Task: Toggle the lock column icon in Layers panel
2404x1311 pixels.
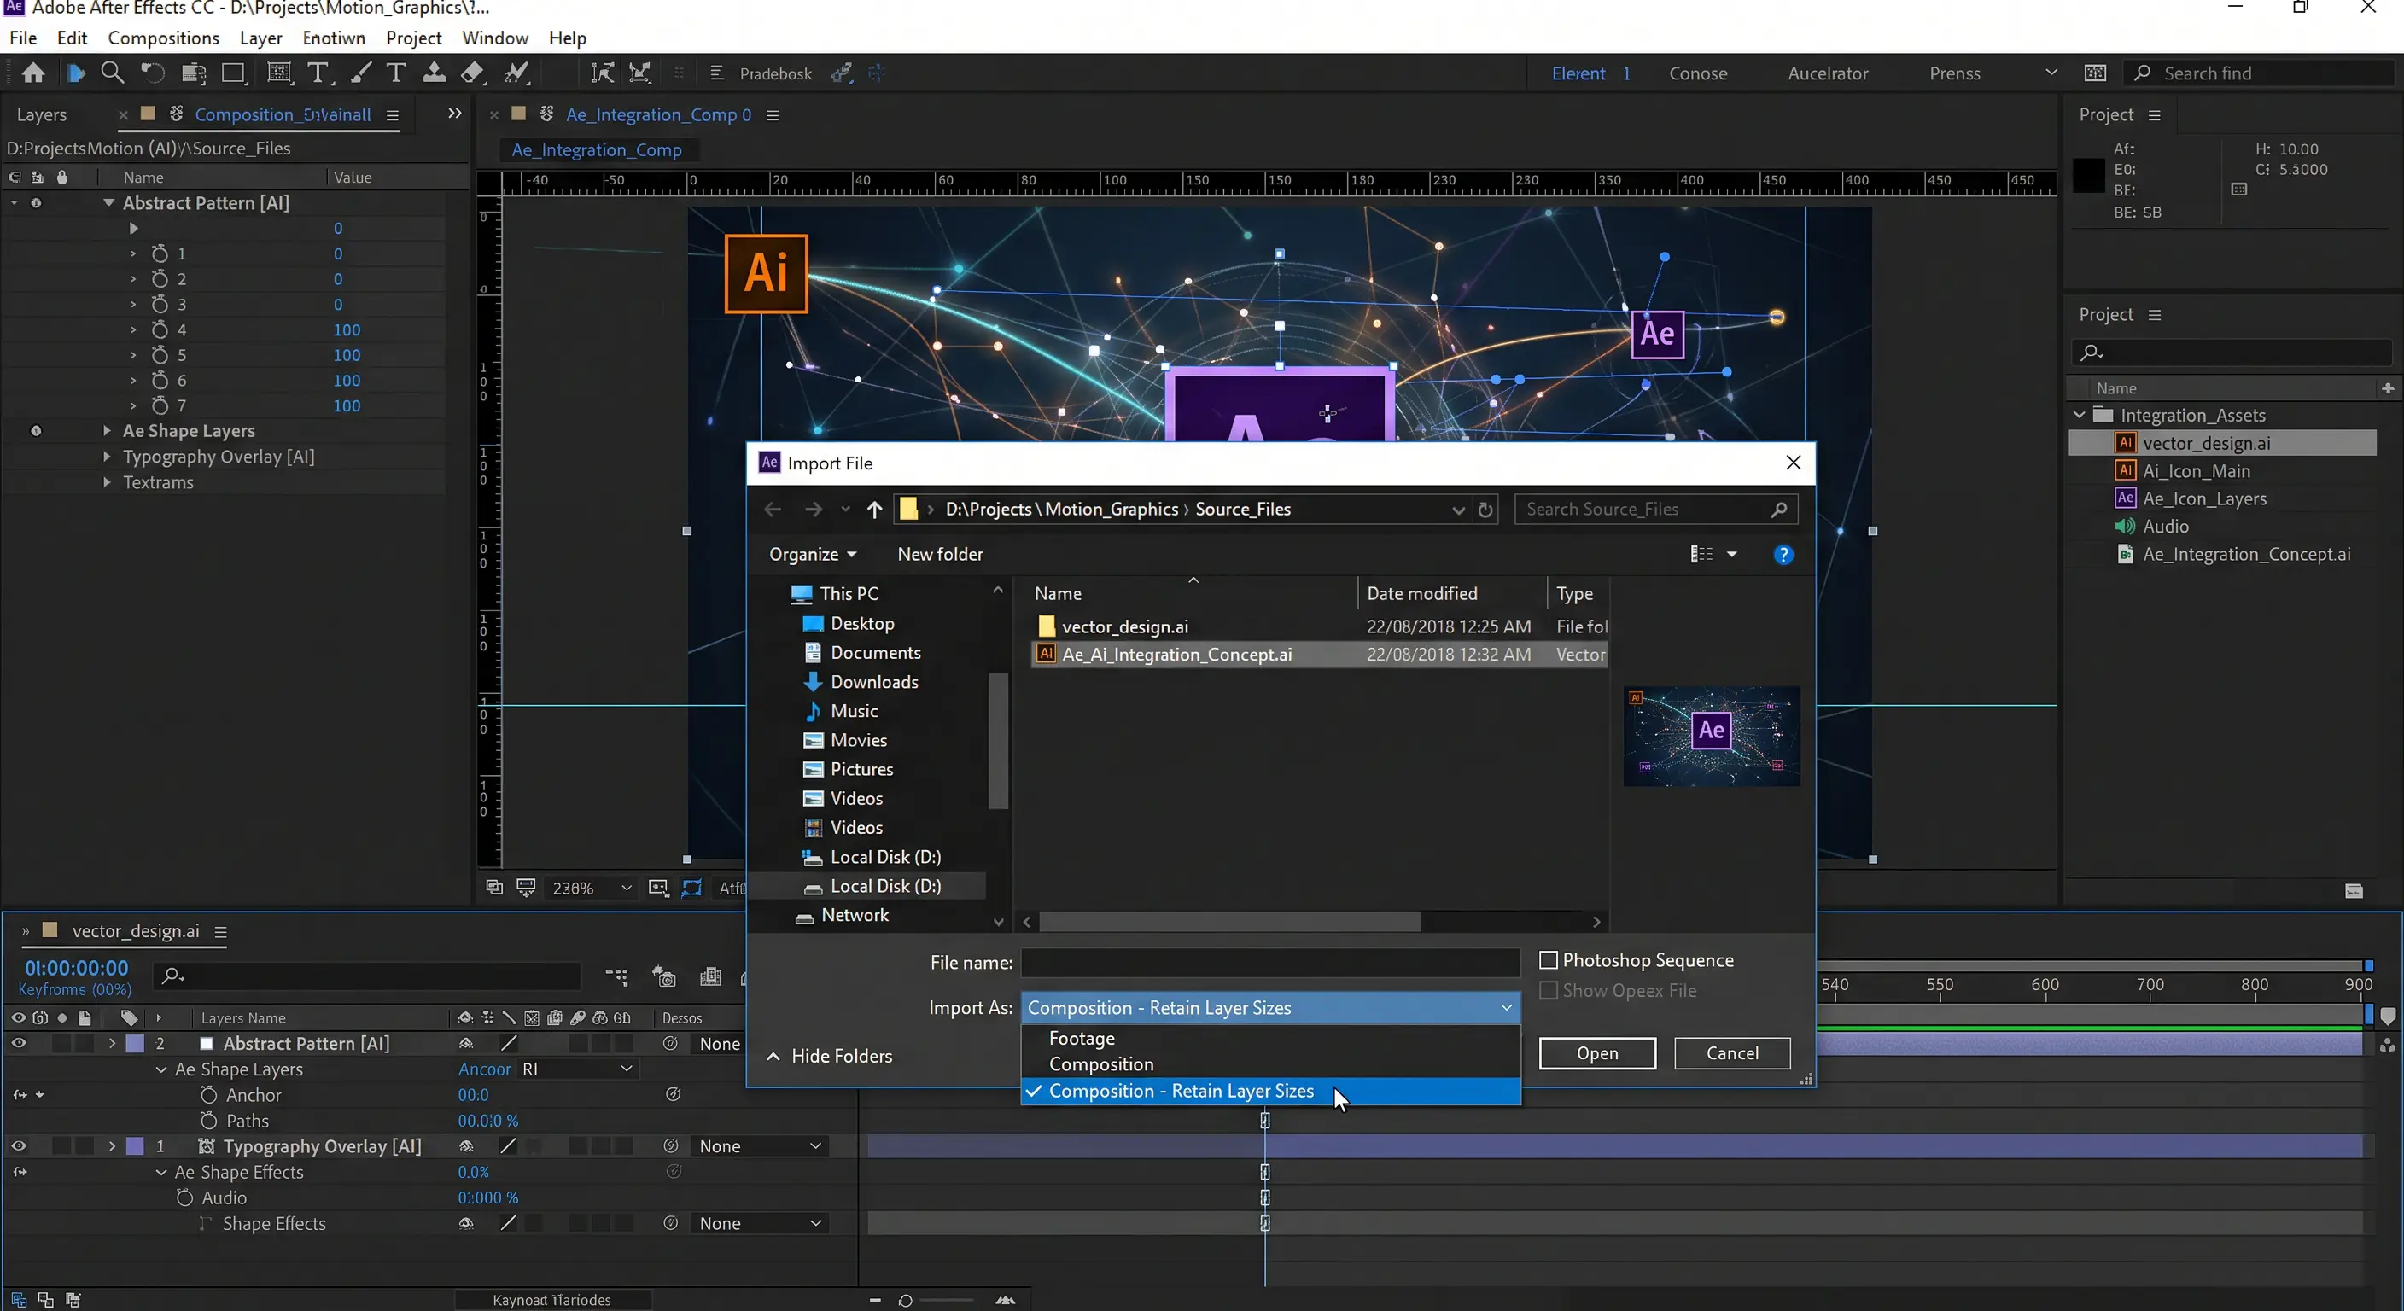Action: pos(62,178)
